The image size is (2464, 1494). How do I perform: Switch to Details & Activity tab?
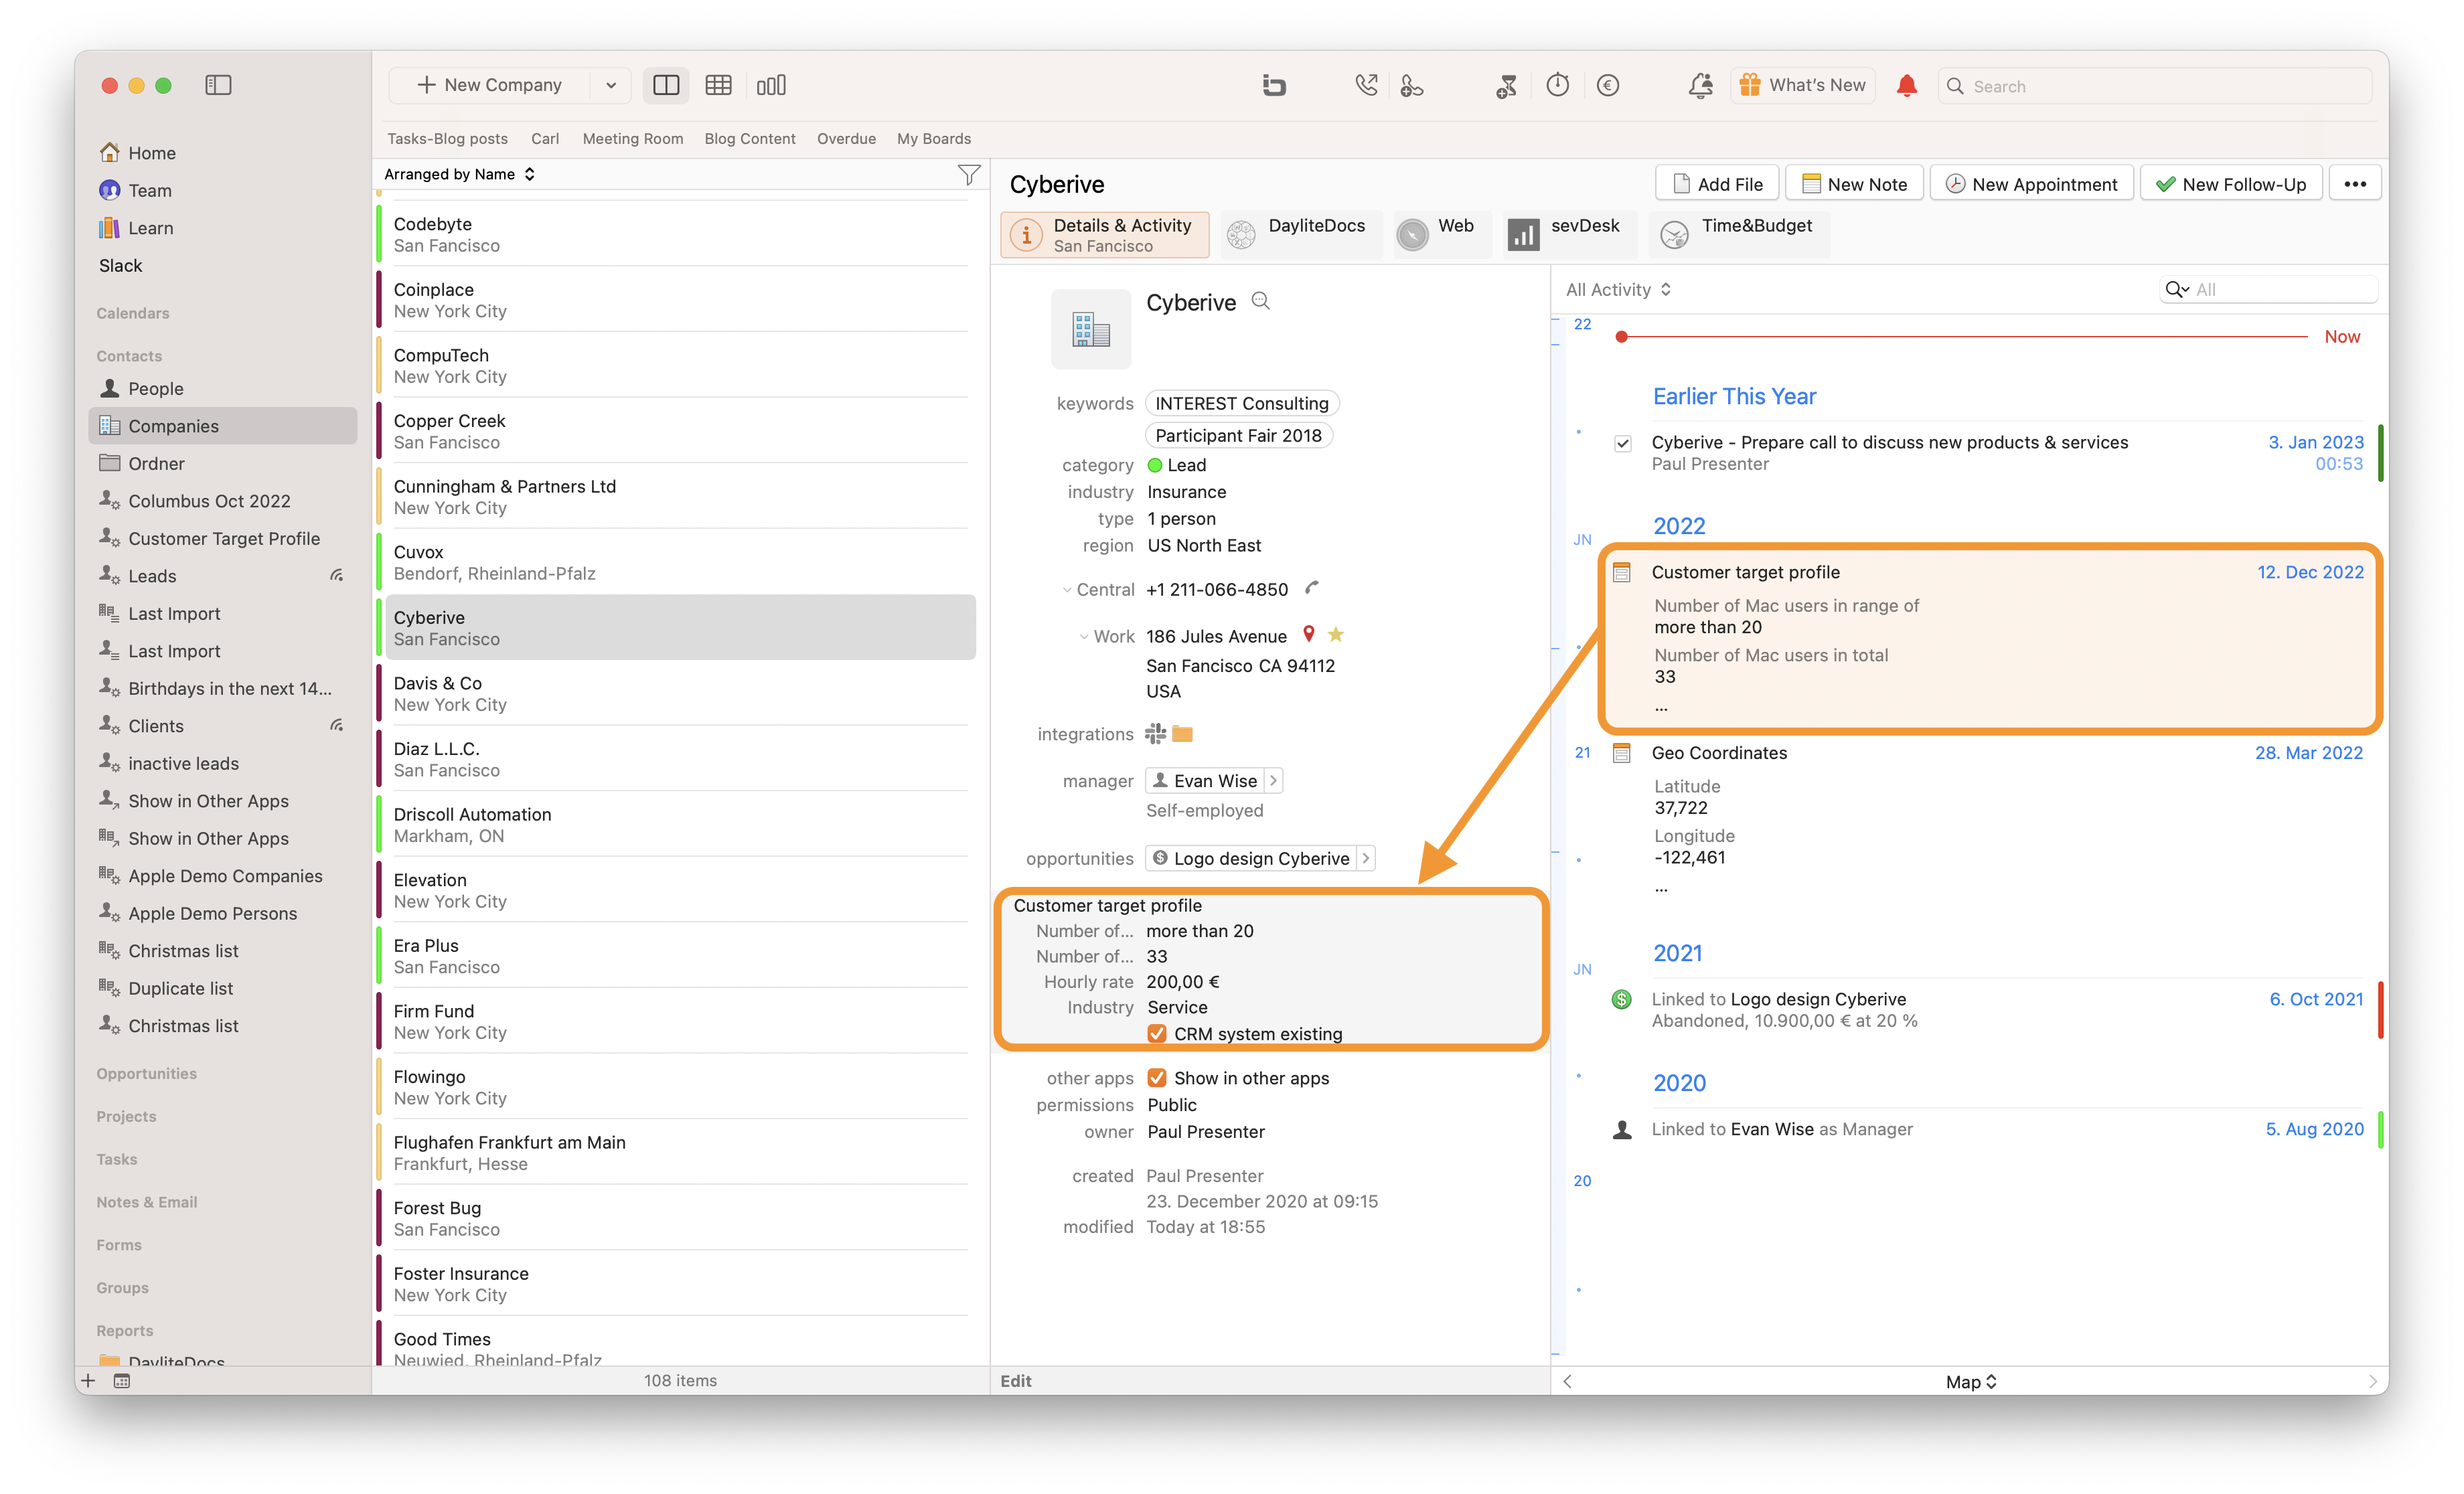[1105, 235]
